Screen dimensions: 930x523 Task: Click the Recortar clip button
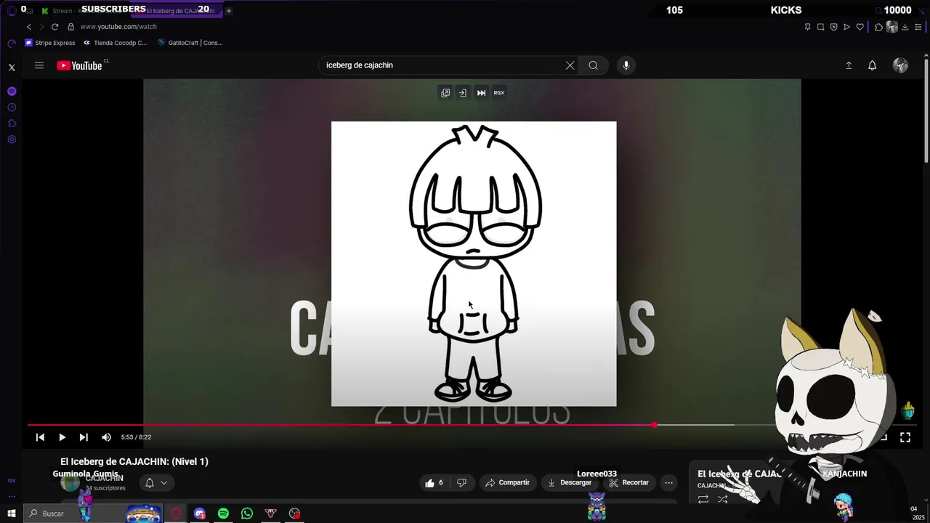pos(629,483)
